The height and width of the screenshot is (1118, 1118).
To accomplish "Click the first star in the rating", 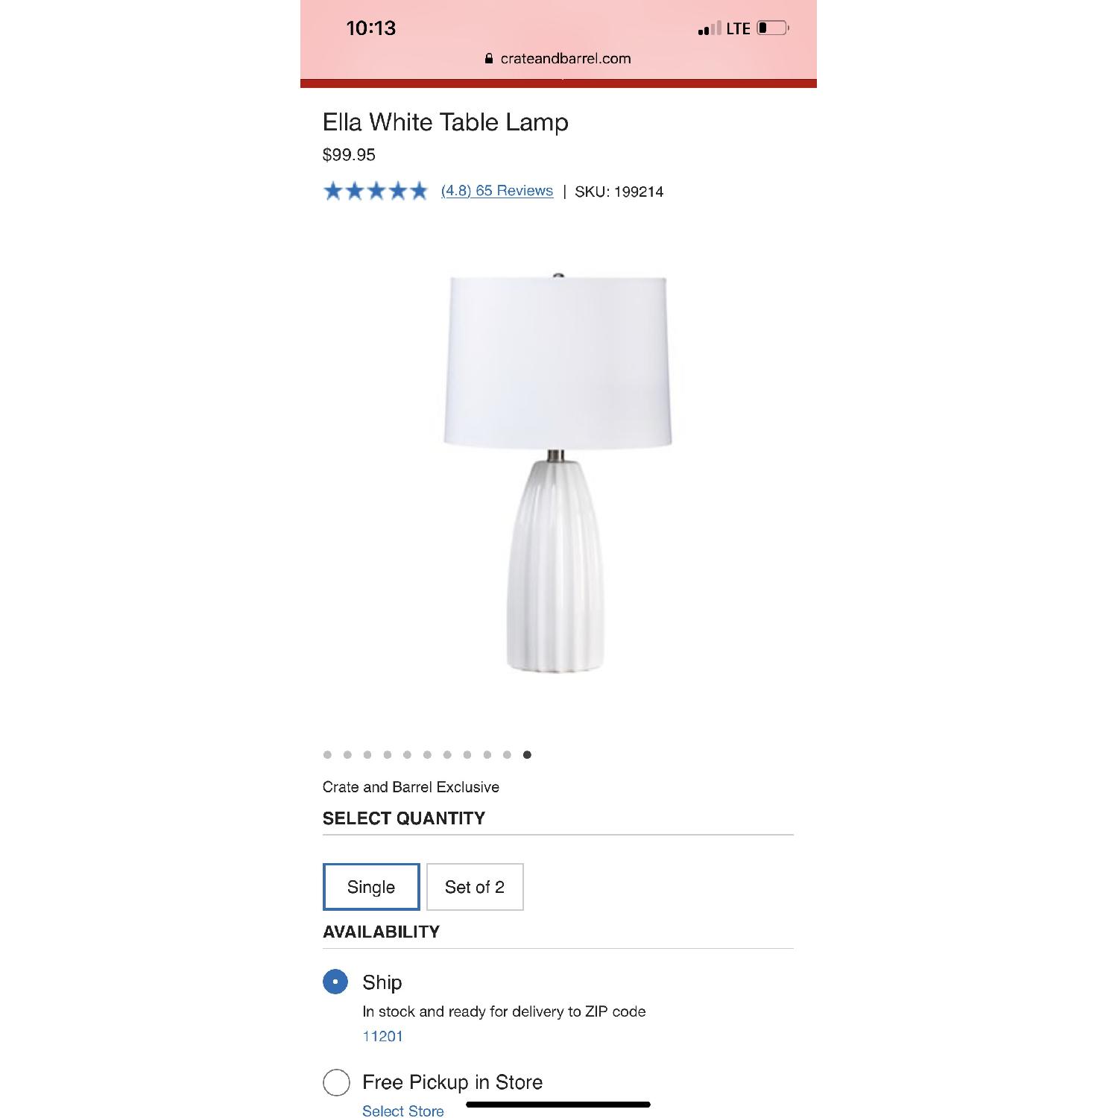I will click(335, 192).
